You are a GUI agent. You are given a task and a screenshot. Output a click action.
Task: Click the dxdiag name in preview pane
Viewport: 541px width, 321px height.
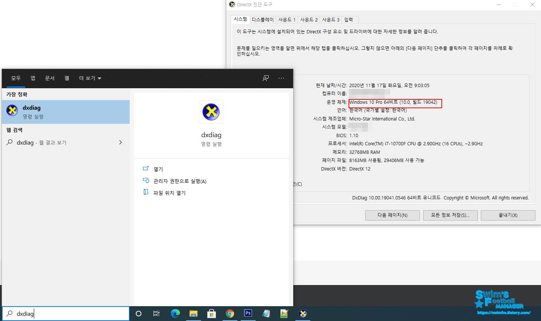point(211,135)
